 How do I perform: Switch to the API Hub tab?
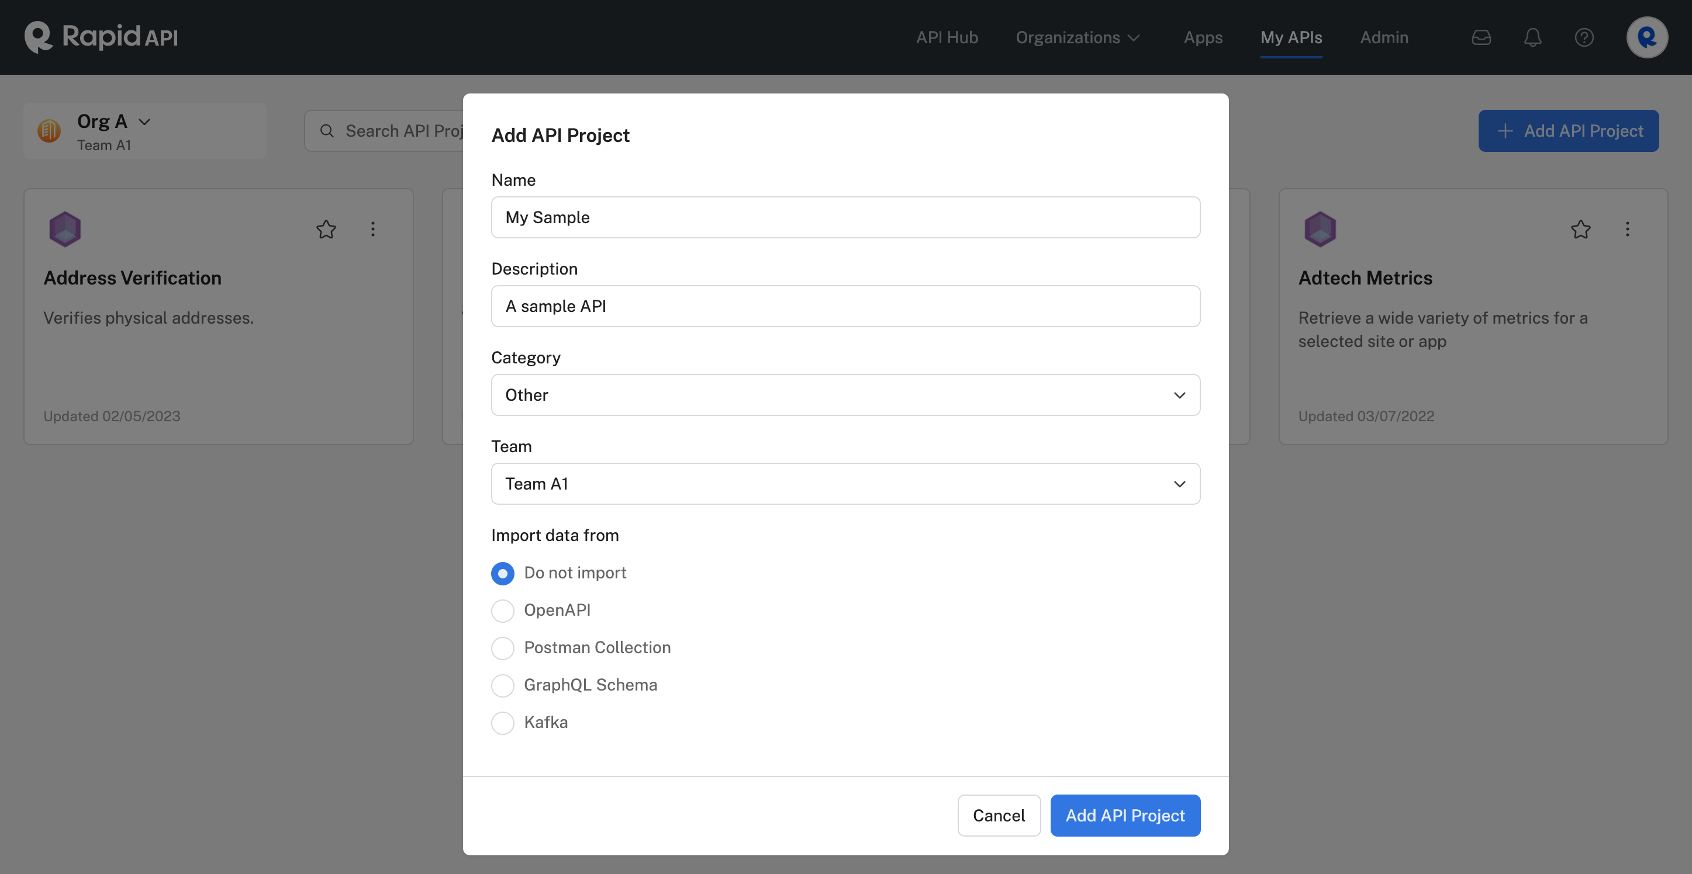tap(946, 37)
